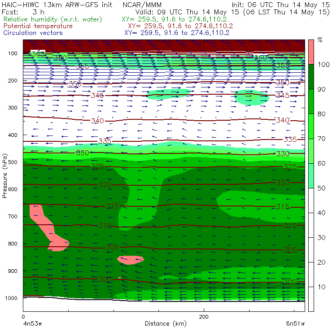Viewport: 332px width, 332px height.
Task: Click the colorbar '90' value label
Action: pos(321,89)
